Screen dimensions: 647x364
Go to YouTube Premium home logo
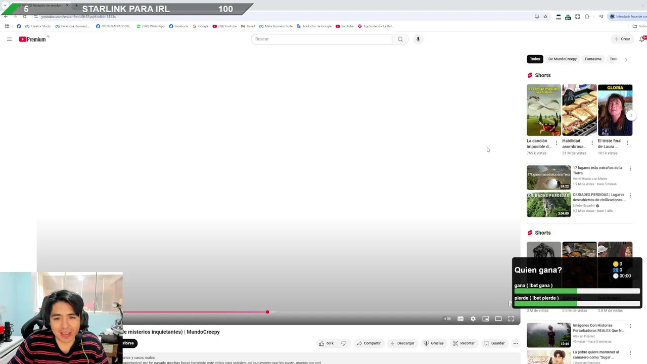coord(32,39)
